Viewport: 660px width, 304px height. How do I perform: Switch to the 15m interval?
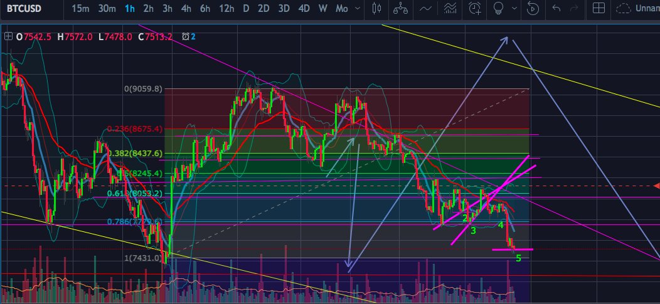[x=80, y=8]
